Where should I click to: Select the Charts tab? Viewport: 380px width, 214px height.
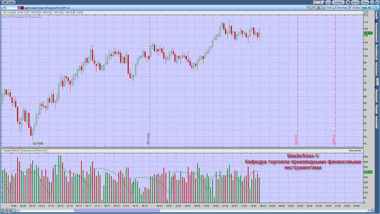(x=9, y=2)
